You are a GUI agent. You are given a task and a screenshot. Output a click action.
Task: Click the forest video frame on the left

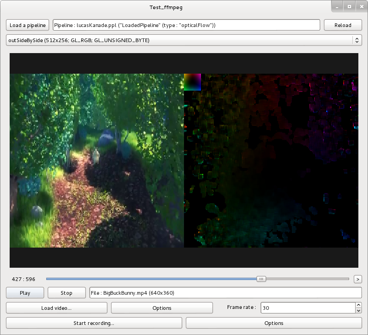pos(96,160)
